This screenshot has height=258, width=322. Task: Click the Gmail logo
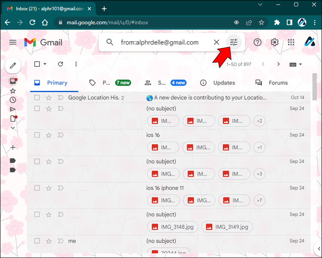coord(43,42)
